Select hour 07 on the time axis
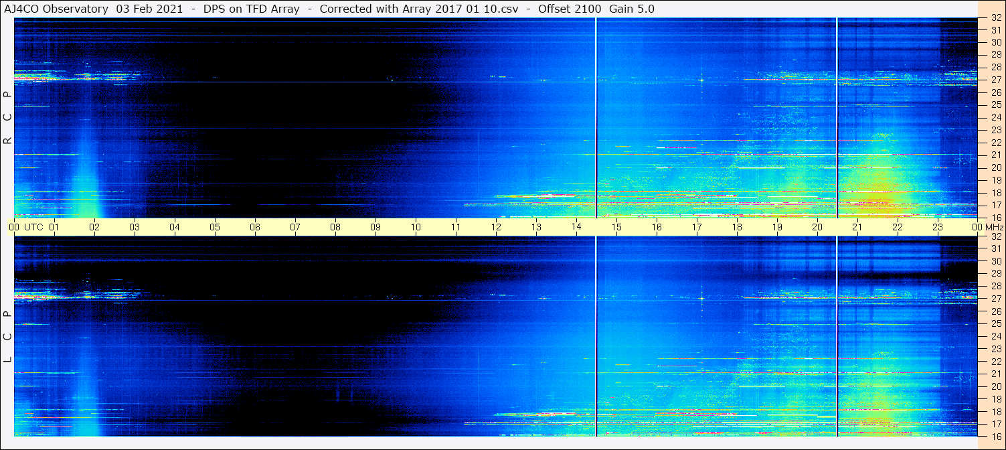1006x450 pixels. tap(295, 227)
